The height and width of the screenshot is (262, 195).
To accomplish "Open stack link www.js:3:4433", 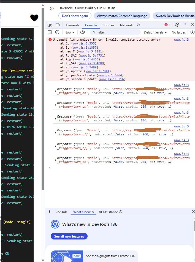I will point(86,59).
